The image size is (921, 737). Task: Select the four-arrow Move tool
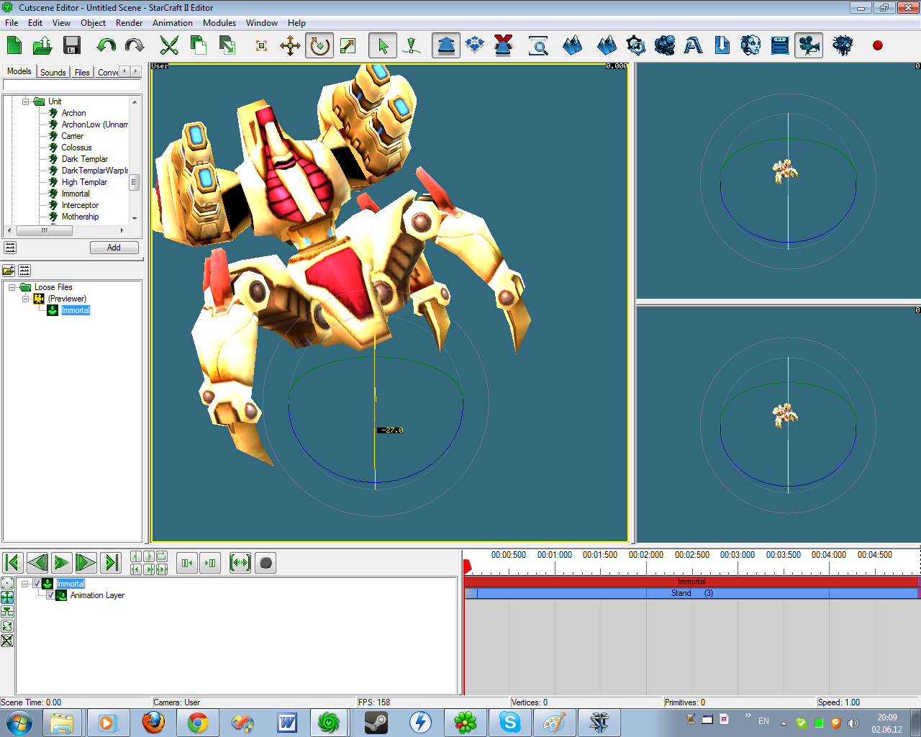pos(291,46)
